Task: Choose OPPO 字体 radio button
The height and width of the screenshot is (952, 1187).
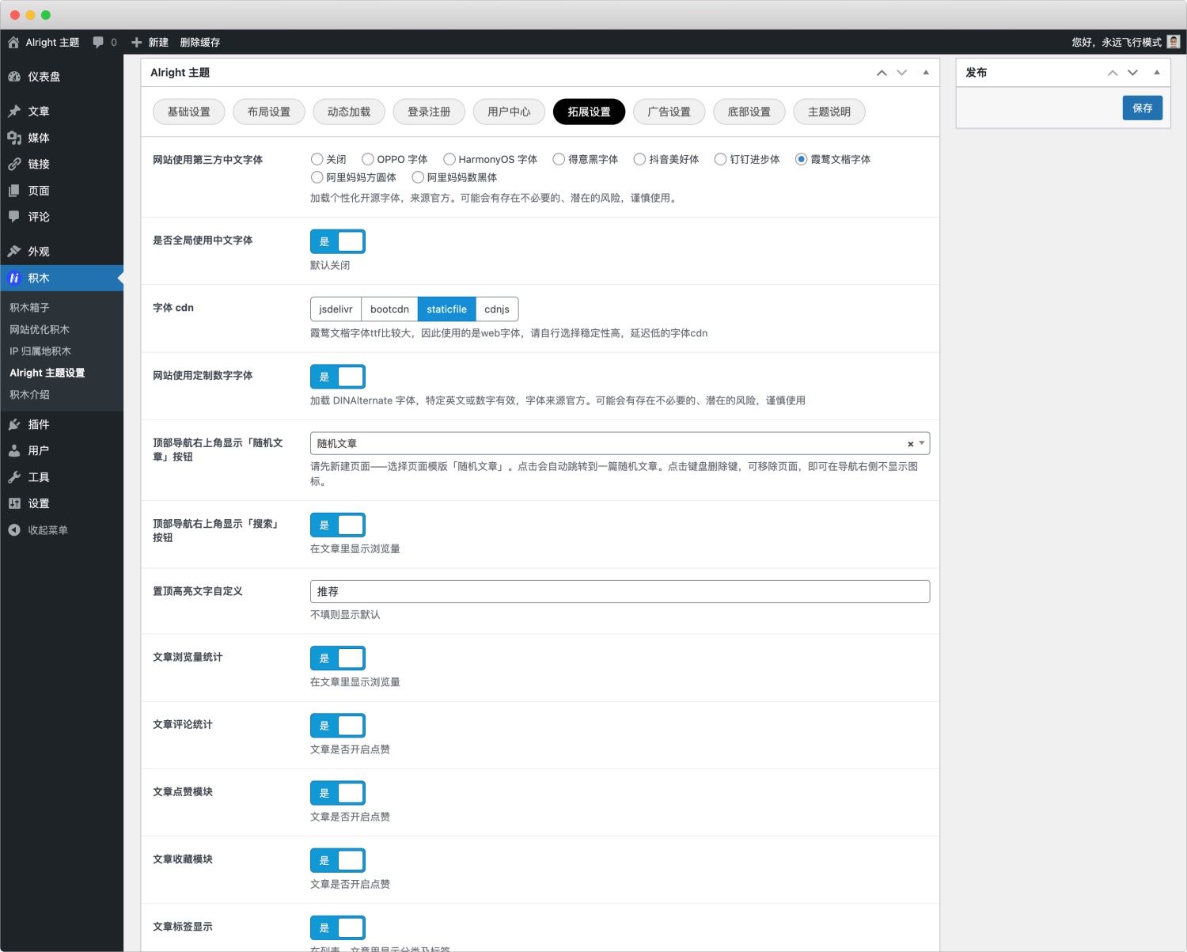Action: click(x=368, y=159)
